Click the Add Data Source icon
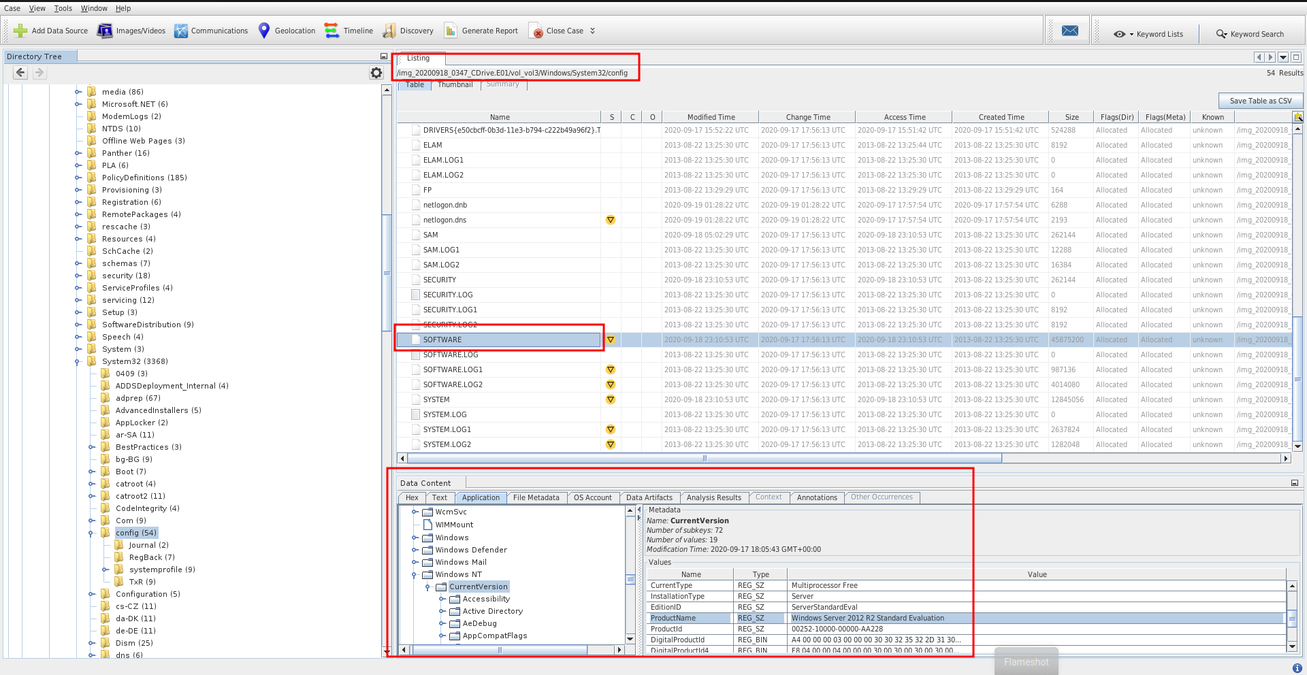The height and width of the screenshot is (675, 1307). 20,31
